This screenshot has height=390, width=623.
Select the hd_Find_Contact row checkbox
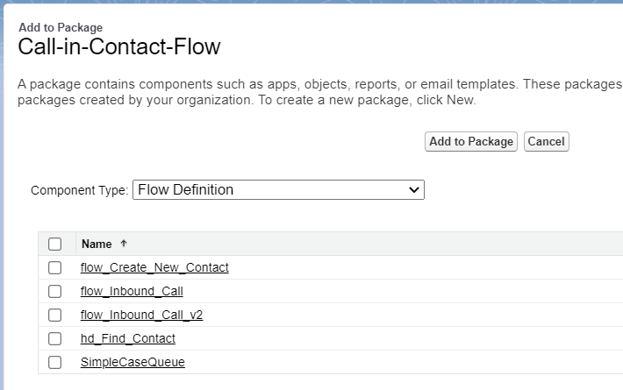54,339
